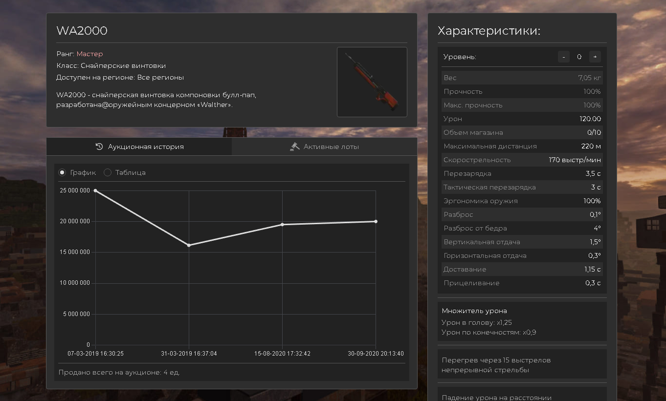
Task: Click the 30-09-2020 chart data point
Action: tap(376, 221)
